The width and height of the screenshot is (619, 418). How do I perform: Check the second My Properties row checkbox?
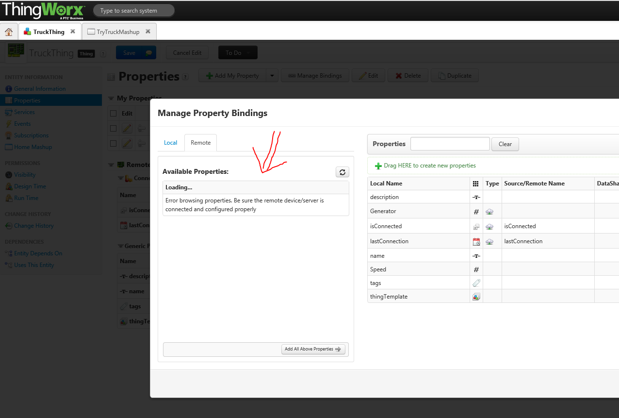113,143
